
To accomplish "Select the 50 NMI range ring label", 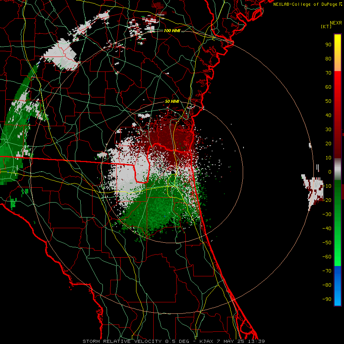I will tap(172, 101).
